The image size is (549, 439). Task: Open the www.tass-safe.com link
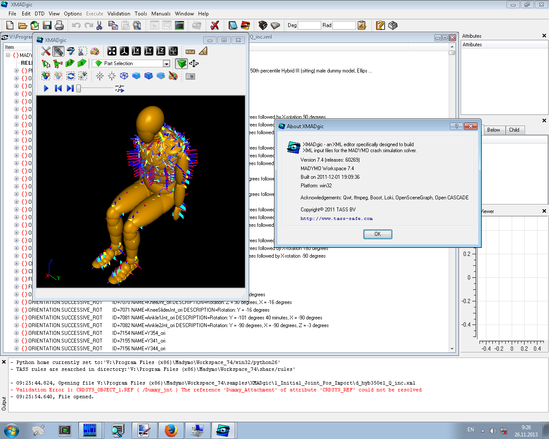[337, 219]
